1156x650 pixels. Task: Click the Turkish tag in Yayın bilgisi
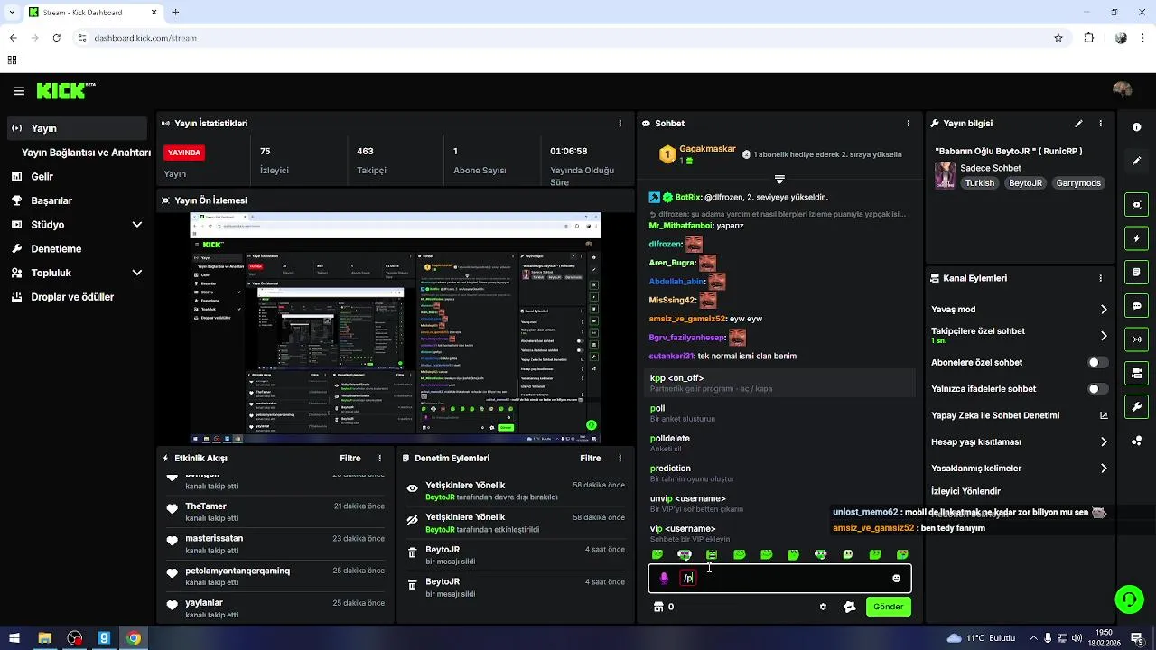click(x=979, y=182)
